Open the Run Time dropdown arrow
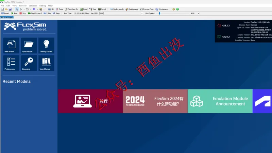This screenshot has height=153, width=272. click(142, 13)
